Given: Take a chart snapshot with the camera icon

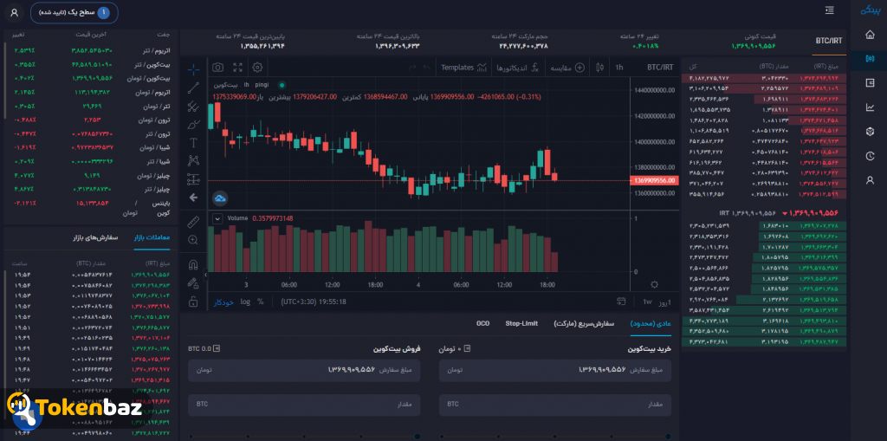Looking at the screenshot, I should coord(217,68).
